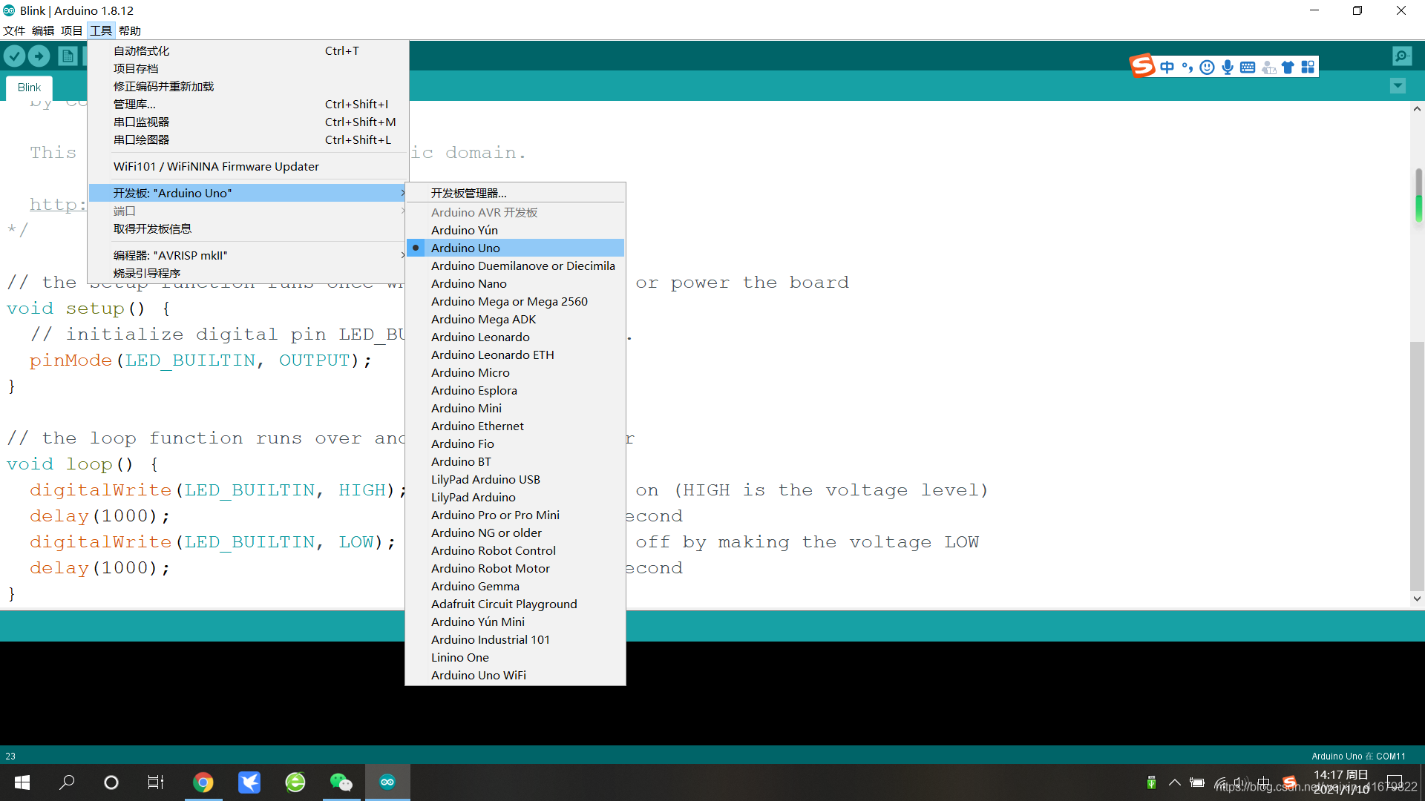Select LilyPad Arduino USB board
Viewport: 1425px width, 801px height.
pos(515,479)
